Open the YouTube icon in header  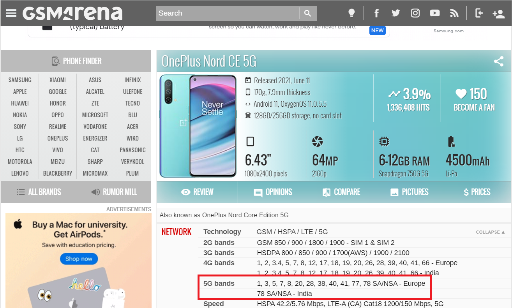(435, 13)
